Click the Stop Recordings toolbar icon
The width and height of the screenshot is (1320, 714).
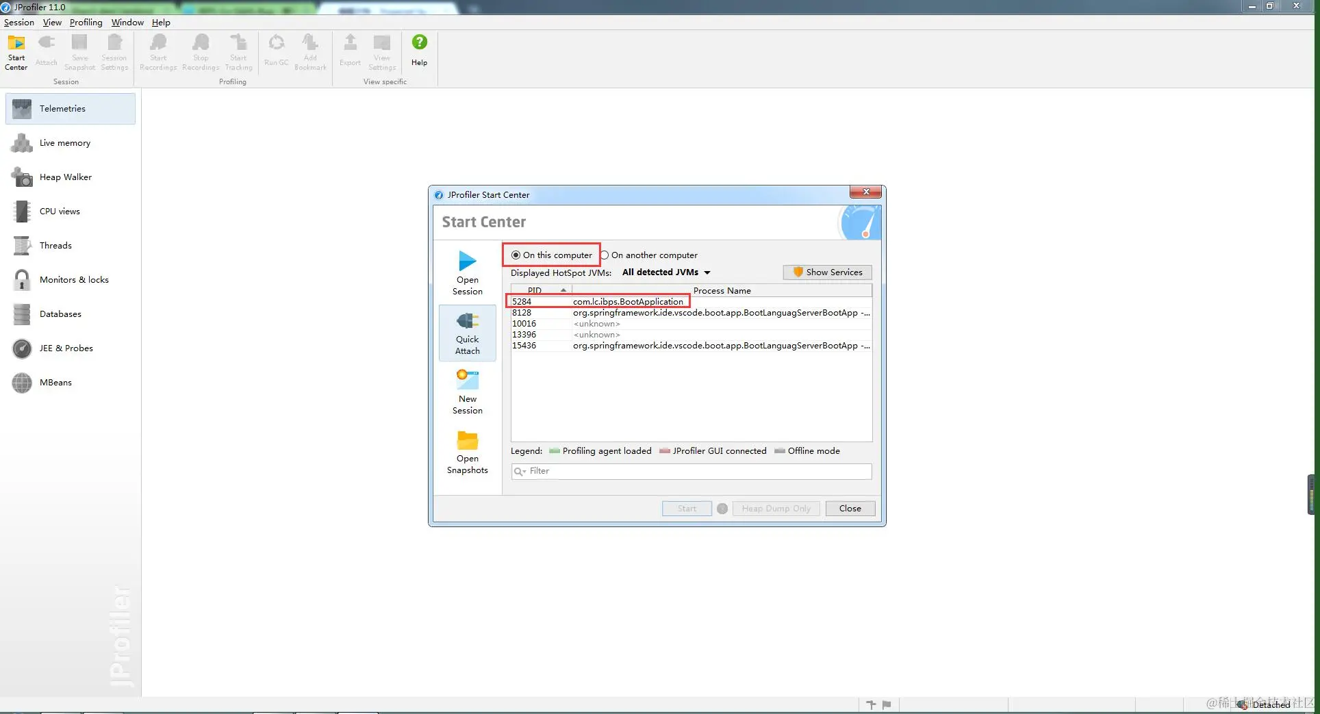coord(201,52)
